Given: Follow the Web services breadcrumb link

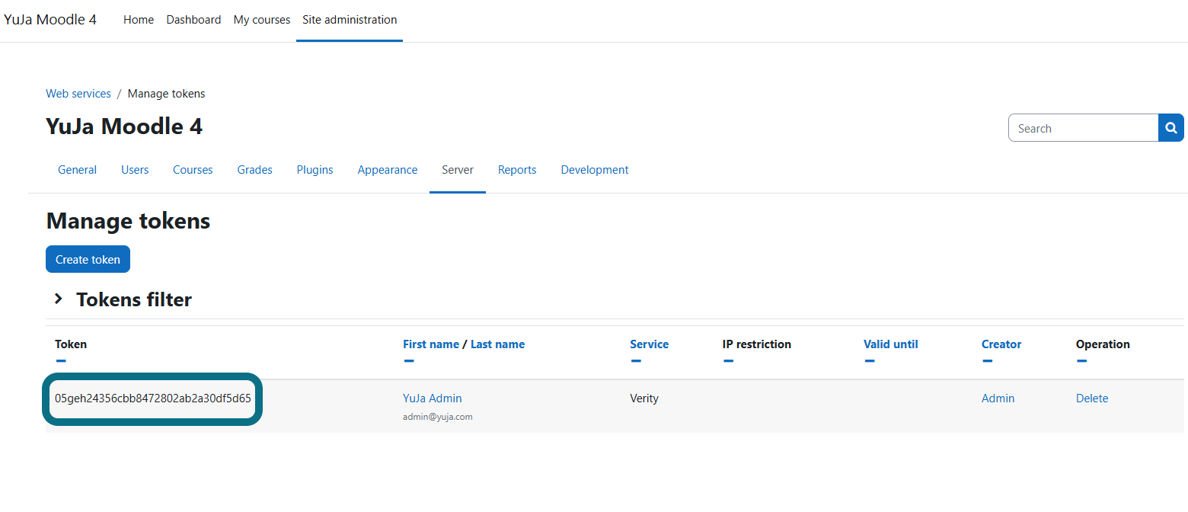Looking at the screenshot, I should pyautogui.click(x=78, y=94).
